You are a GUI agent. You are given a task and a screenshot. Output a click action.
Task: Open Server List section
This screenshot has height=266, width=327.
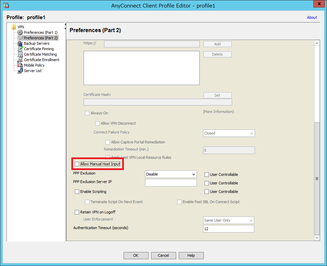tap(33, 71)
